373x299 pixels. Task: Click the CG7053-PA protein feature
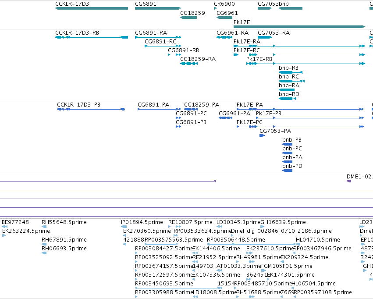[x=262, y=135]
